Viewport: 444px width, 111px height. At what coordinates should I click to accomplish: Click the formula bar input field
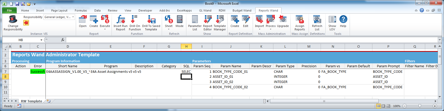point(252,40)
